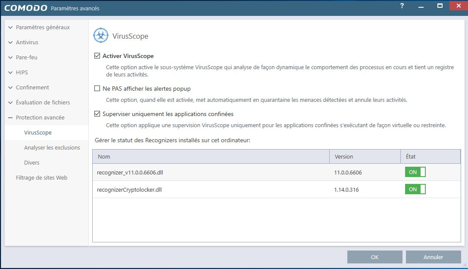Click the help question mark icon
Screen dimensions: 468x269
402,6
